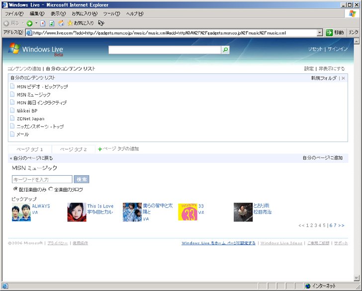Click the scrollbar up arrow
The image size is (362, 291).
(357, 41)
